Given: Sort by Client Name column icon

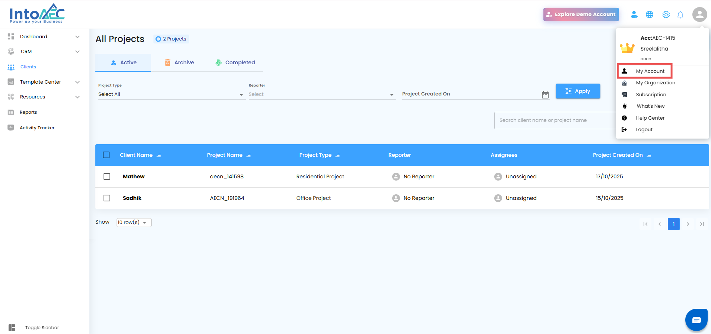Looking at the screenshot, I should click(x=159, y=155).
